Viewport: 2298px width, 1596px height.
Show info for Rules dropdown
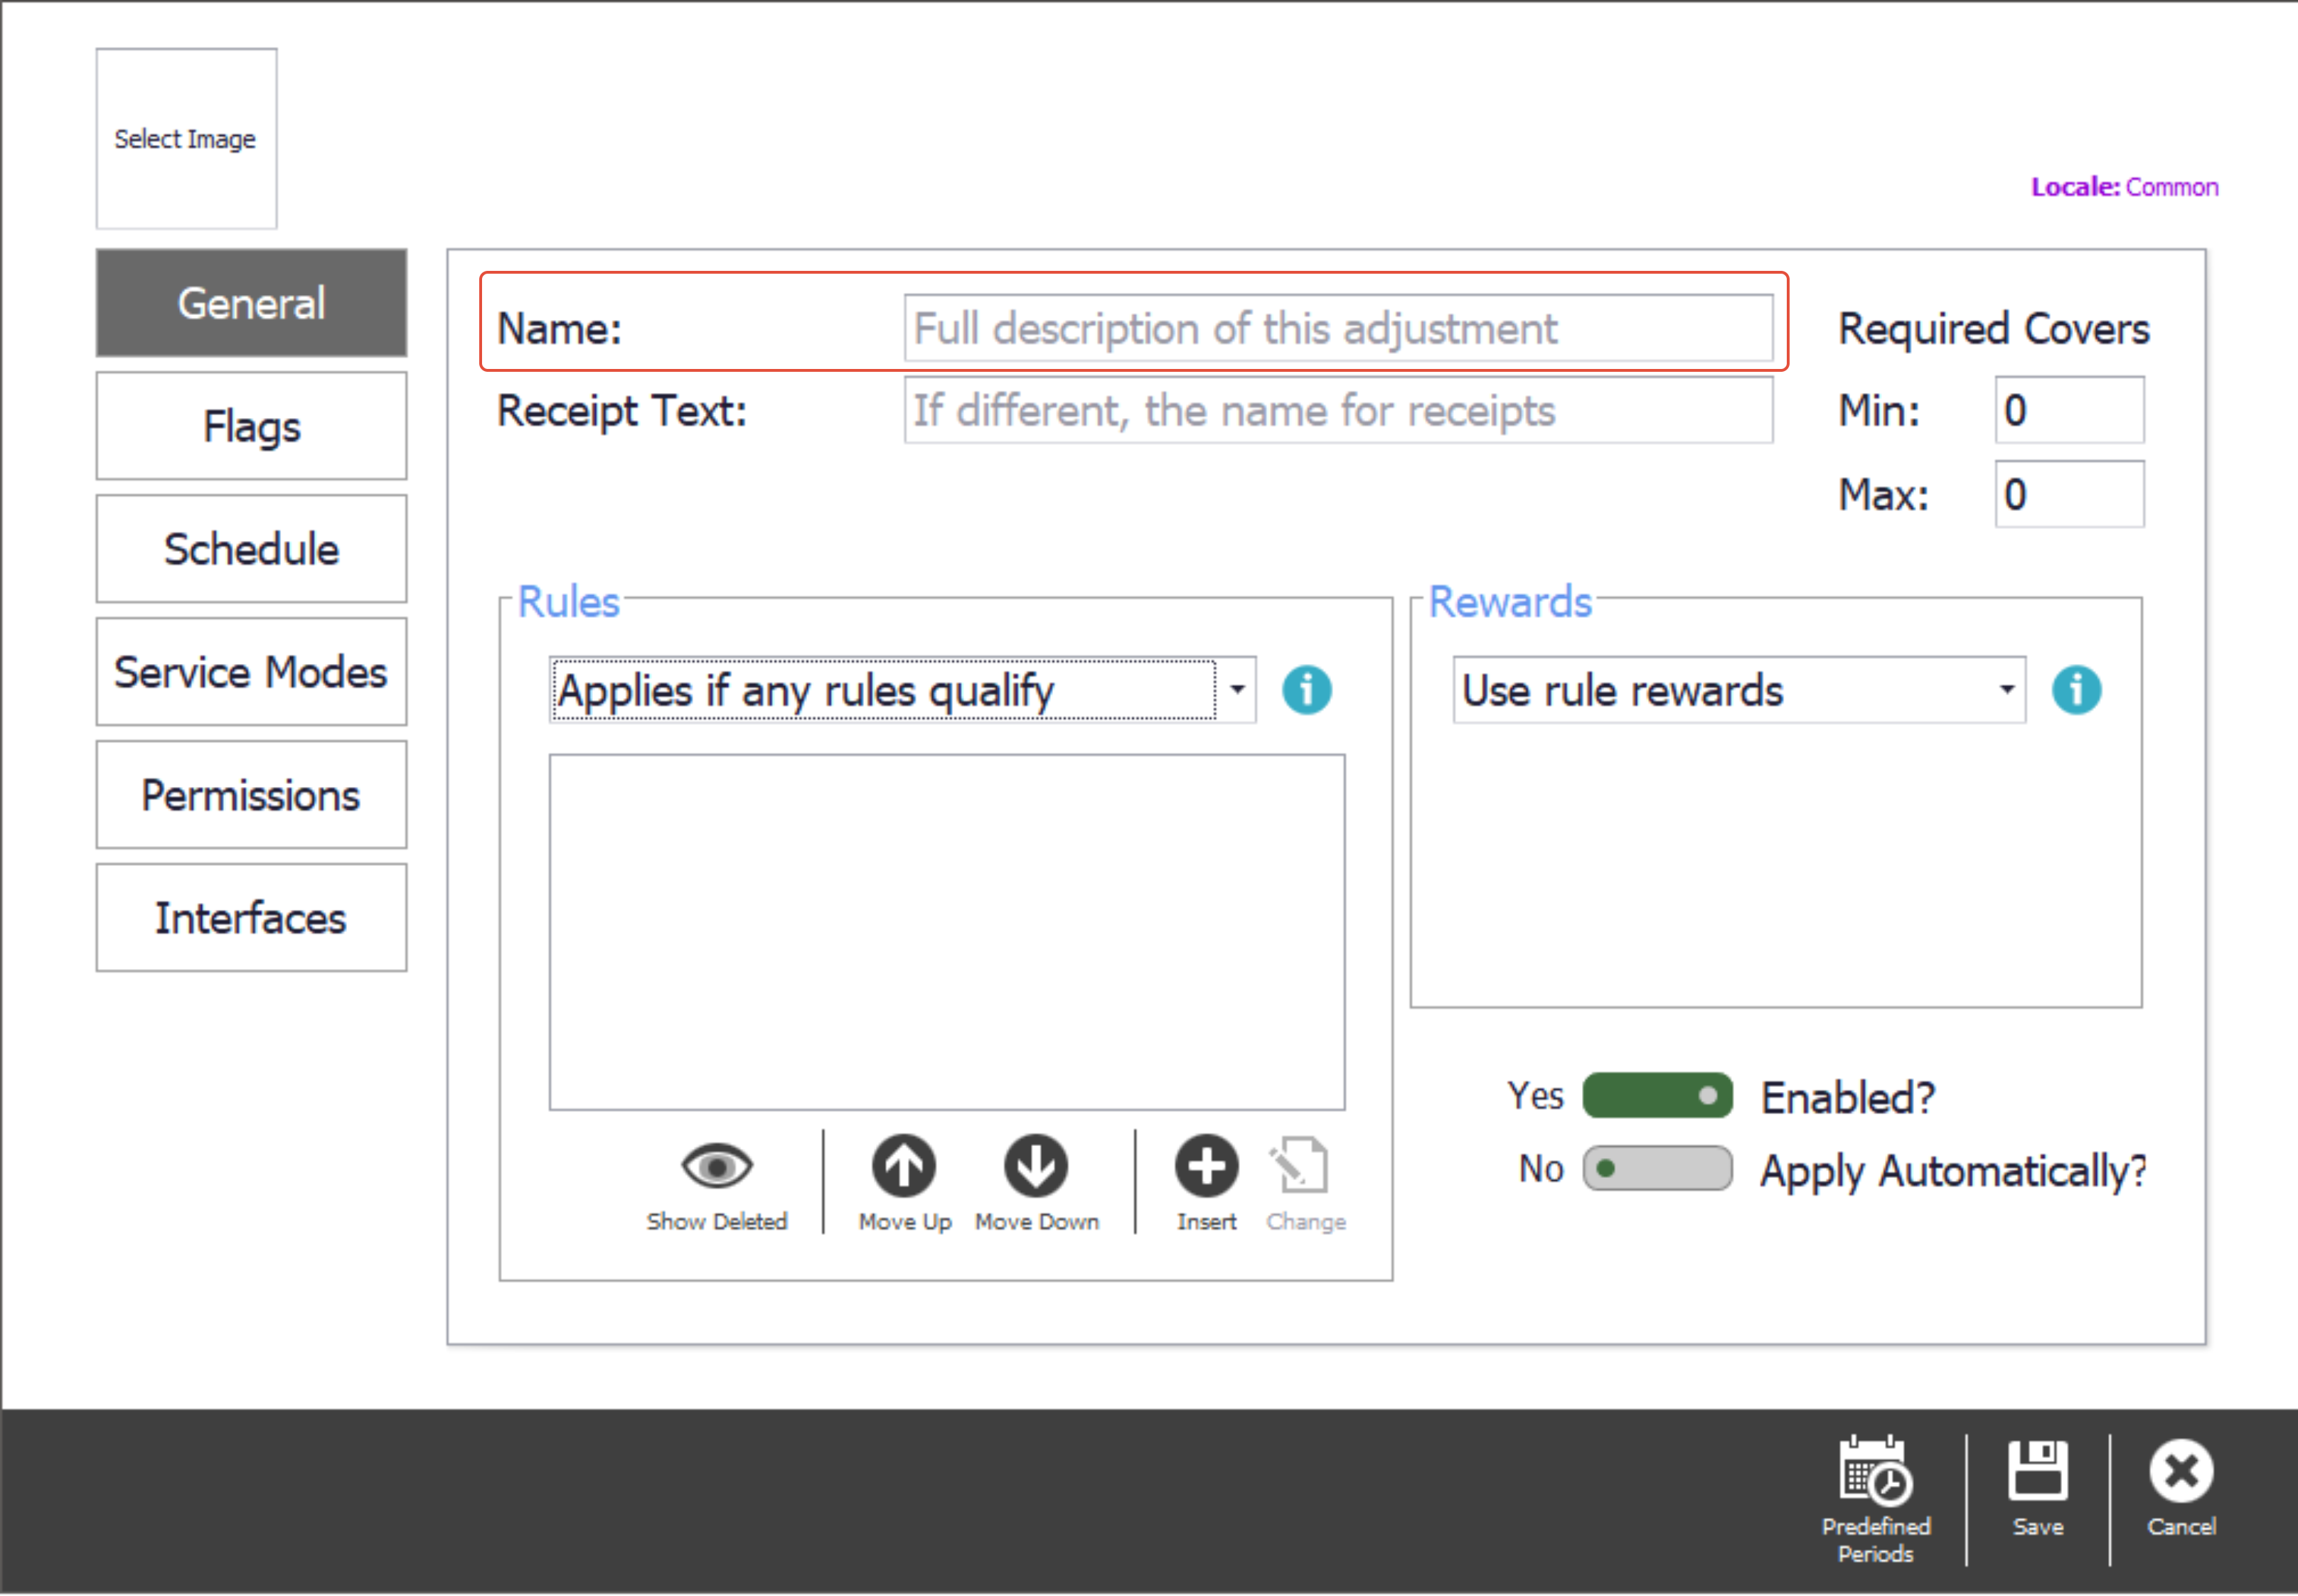tap(1307, 690)
